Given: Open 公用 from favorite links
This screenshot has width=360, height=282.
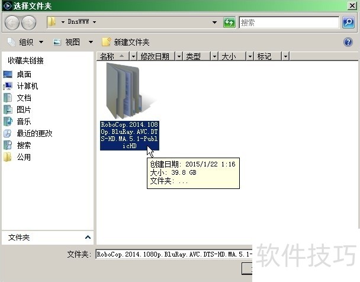Looking at the screenshot, I should pyautogui.click(x=24, y=158).
